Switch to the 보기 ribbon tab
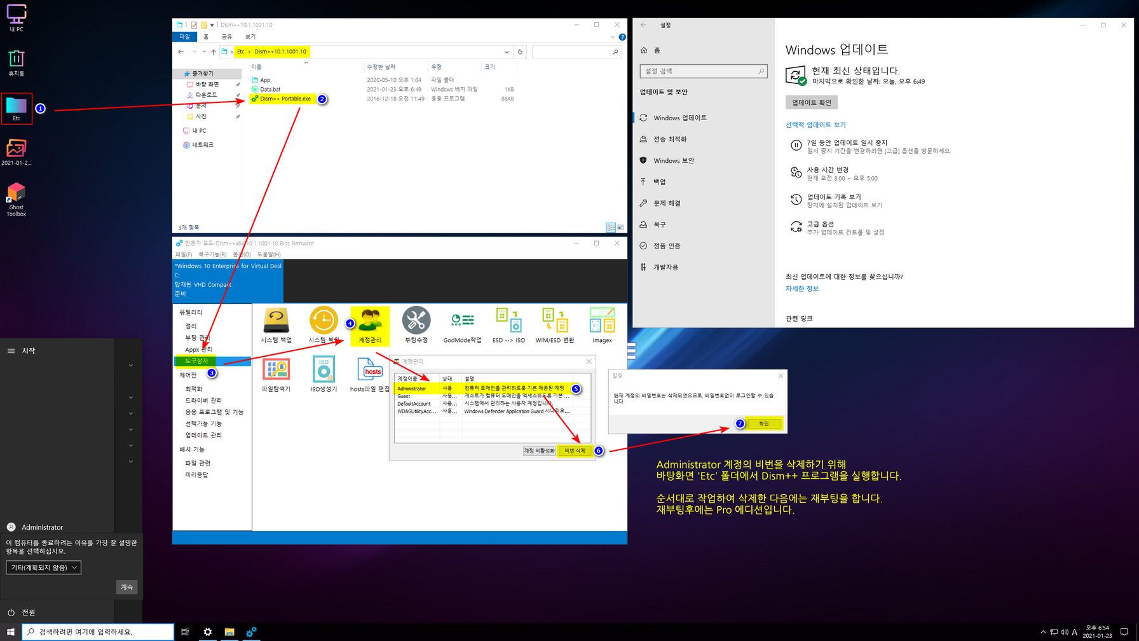Image resolution: width=1139 pixels, height=641 pixels. pos(250,37)
